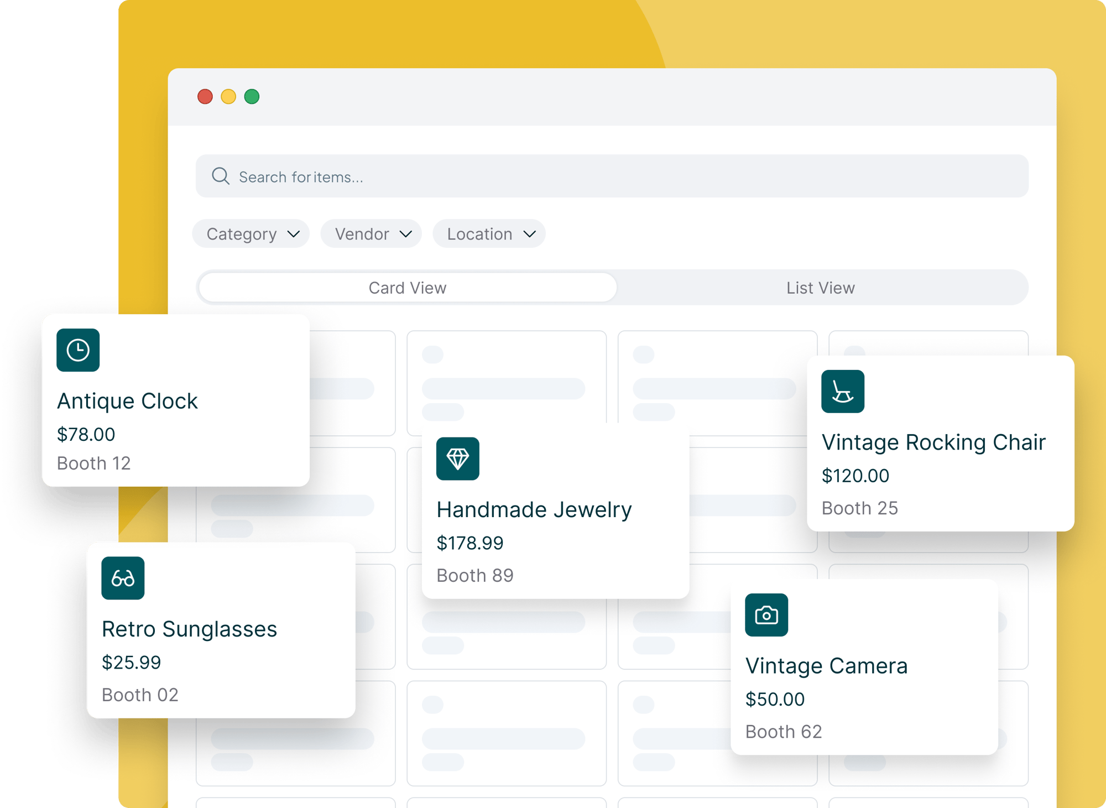Click the $25.99 price
This screenshot has height=808, width=1106.
[x=132, y=663]
